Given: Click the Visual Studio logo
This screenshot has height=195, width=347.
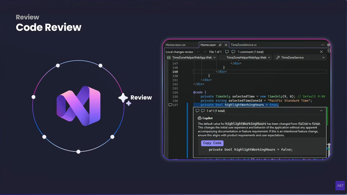Looking at the screenshot, I should (x=78, y=106).
